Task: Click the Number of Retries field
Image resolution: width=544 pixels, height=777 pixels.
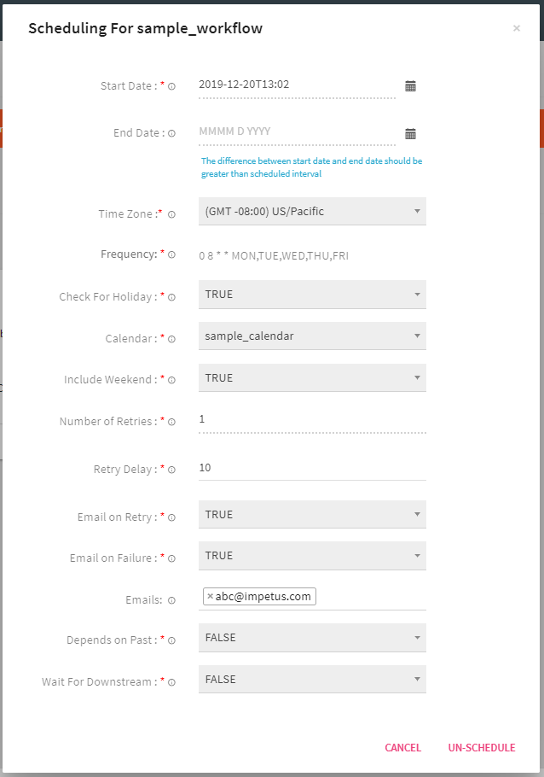Action: point(312,420)
